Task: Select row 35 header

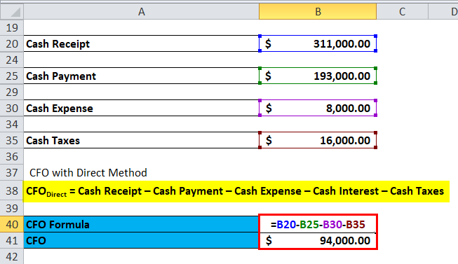Action: pyautogui.click(x=12, y=140)
